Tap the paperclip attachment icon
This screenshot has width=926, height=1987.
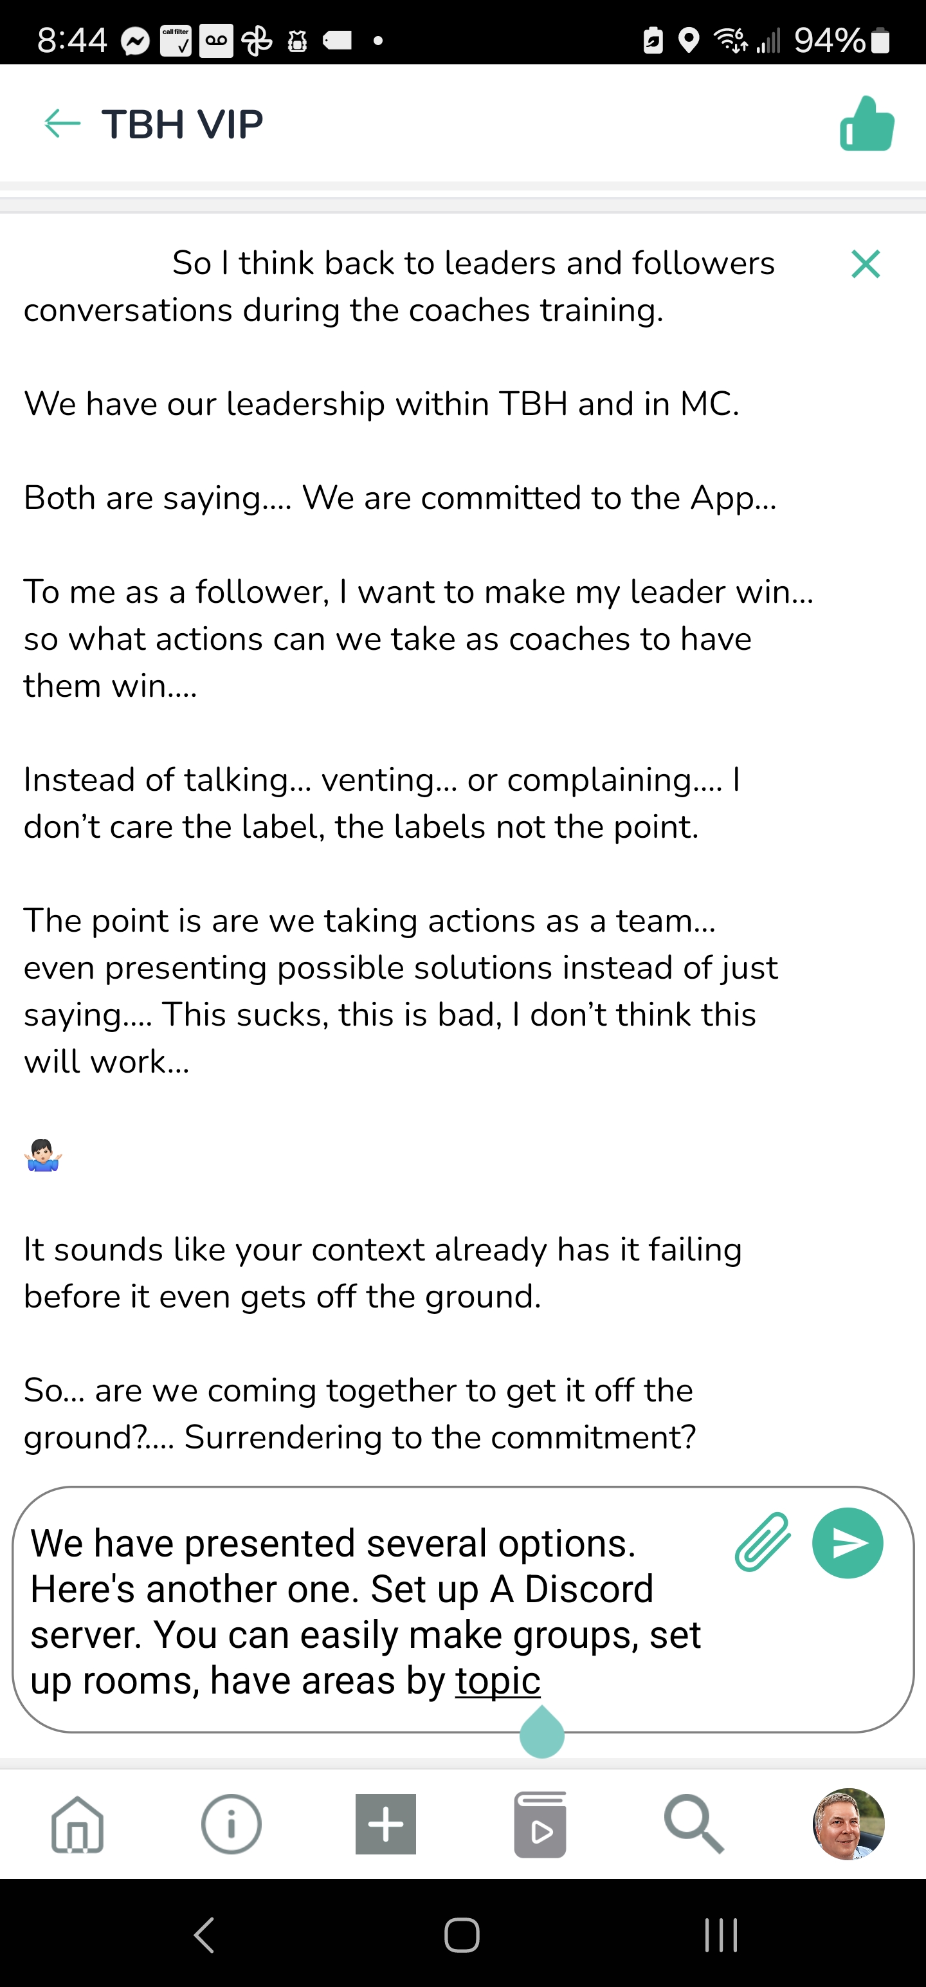[x=763, y=1543]
